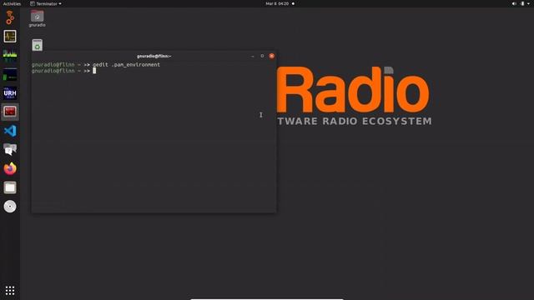534x300 pixels.
Task: Open GNU Radio Companion from the dock
Action: pyautogui.click(x=10, y=17)
